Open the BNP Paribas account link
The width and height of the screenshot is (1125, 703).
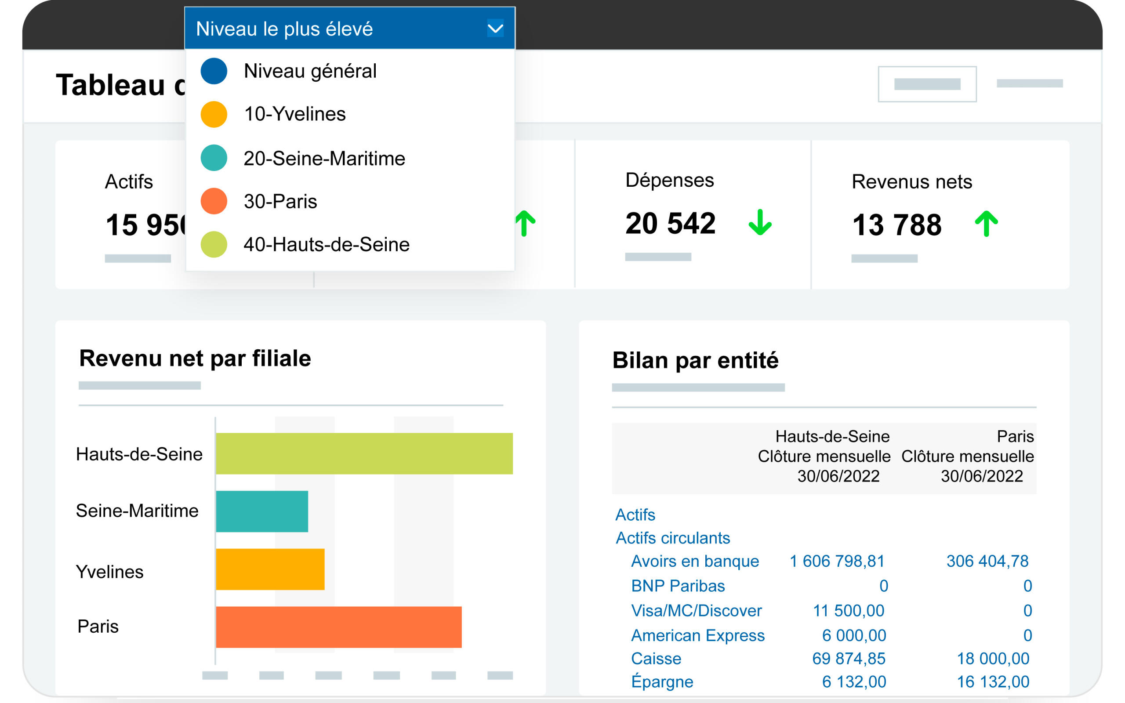tap(678, 586)
